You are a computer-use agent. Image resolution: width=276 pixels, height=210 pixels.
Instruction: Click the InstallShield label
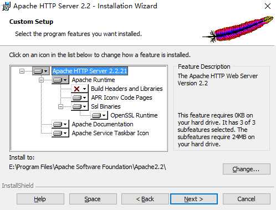18,186
